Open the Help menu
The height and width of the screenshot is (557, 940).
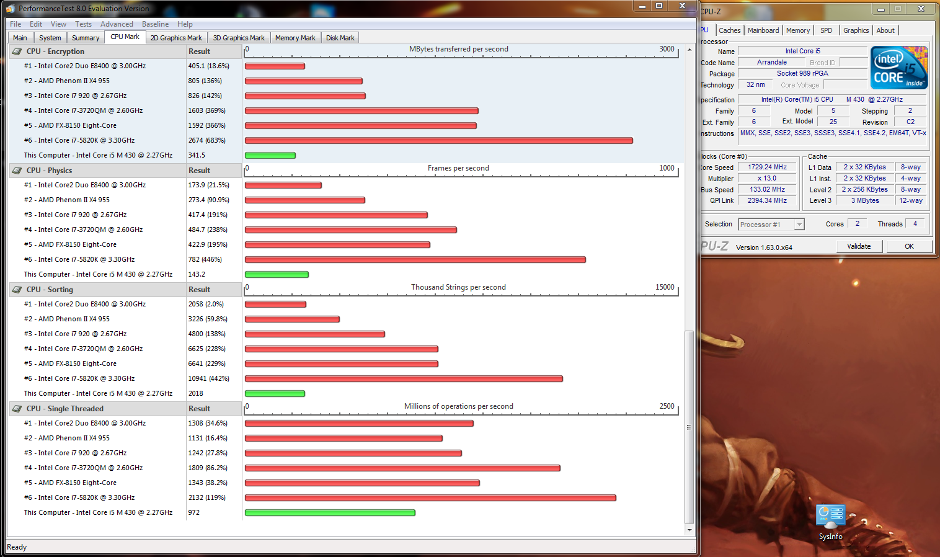pyautogui.click(x=185, y=24)
